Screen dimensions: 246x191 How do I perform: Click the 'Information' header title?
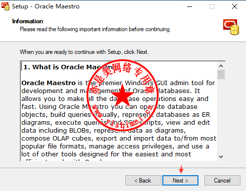[x=28, y=21]
